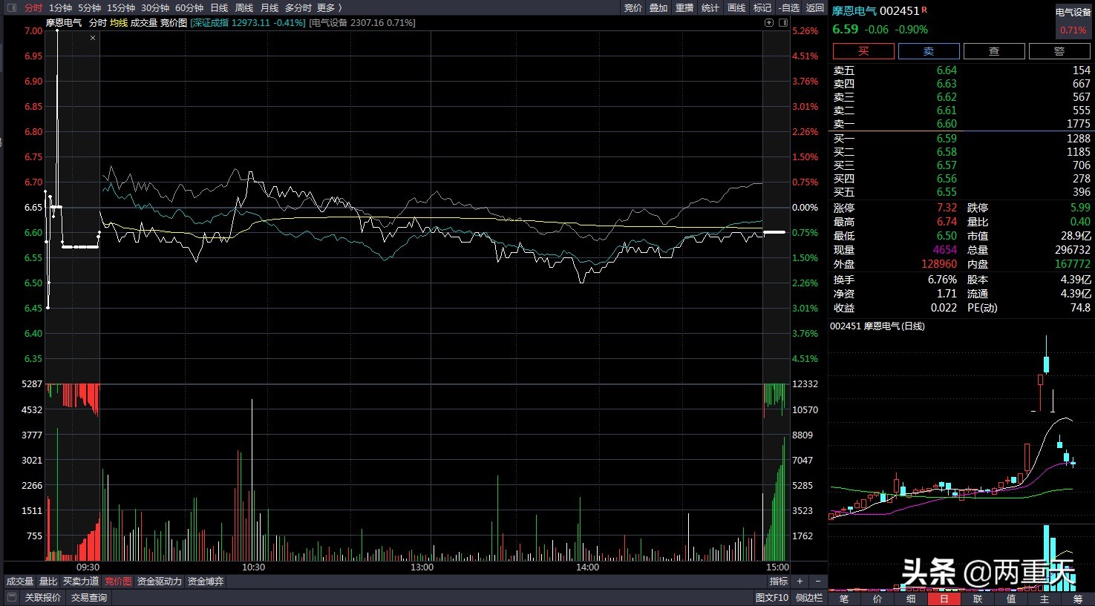Click the plus icon to add indicator pane
Image resolution: width=1095 pixels, height=606 pixels.
coord(800,582)
